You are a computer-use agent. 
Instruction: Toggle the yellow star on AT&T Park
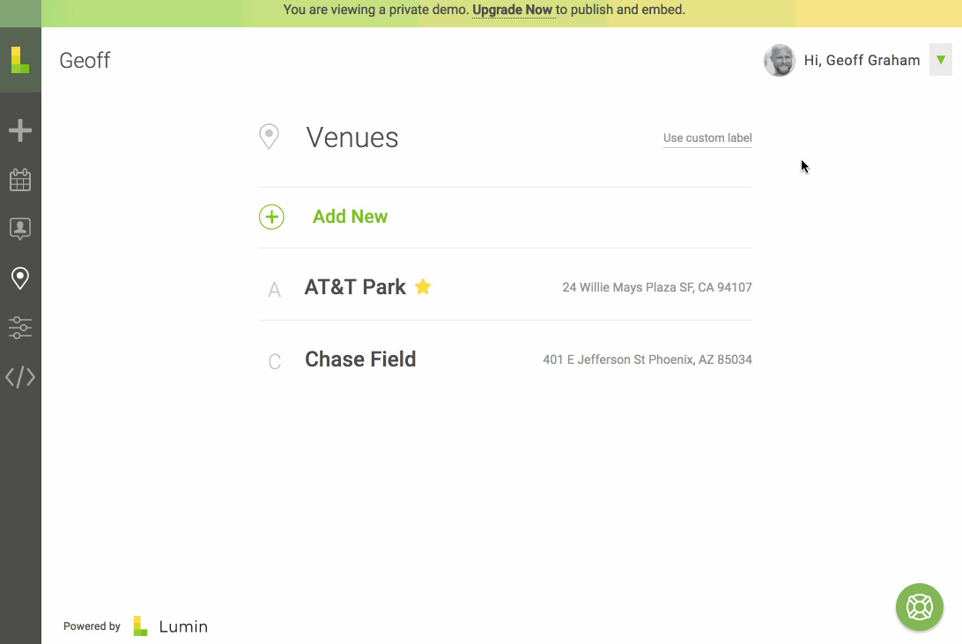click(423, 286)
